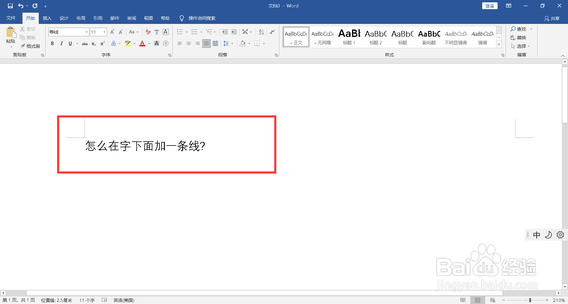
Task: Center align the text
Action: [x=188, y=43]
